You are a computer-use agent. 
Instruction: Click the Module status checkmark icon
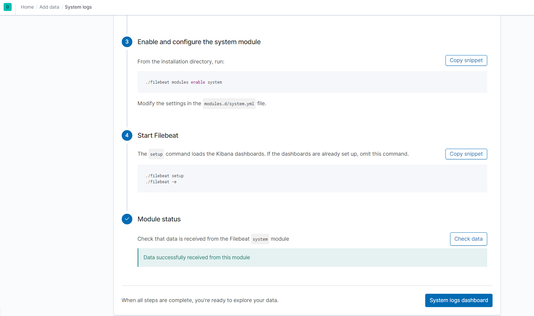pos(127,219)
